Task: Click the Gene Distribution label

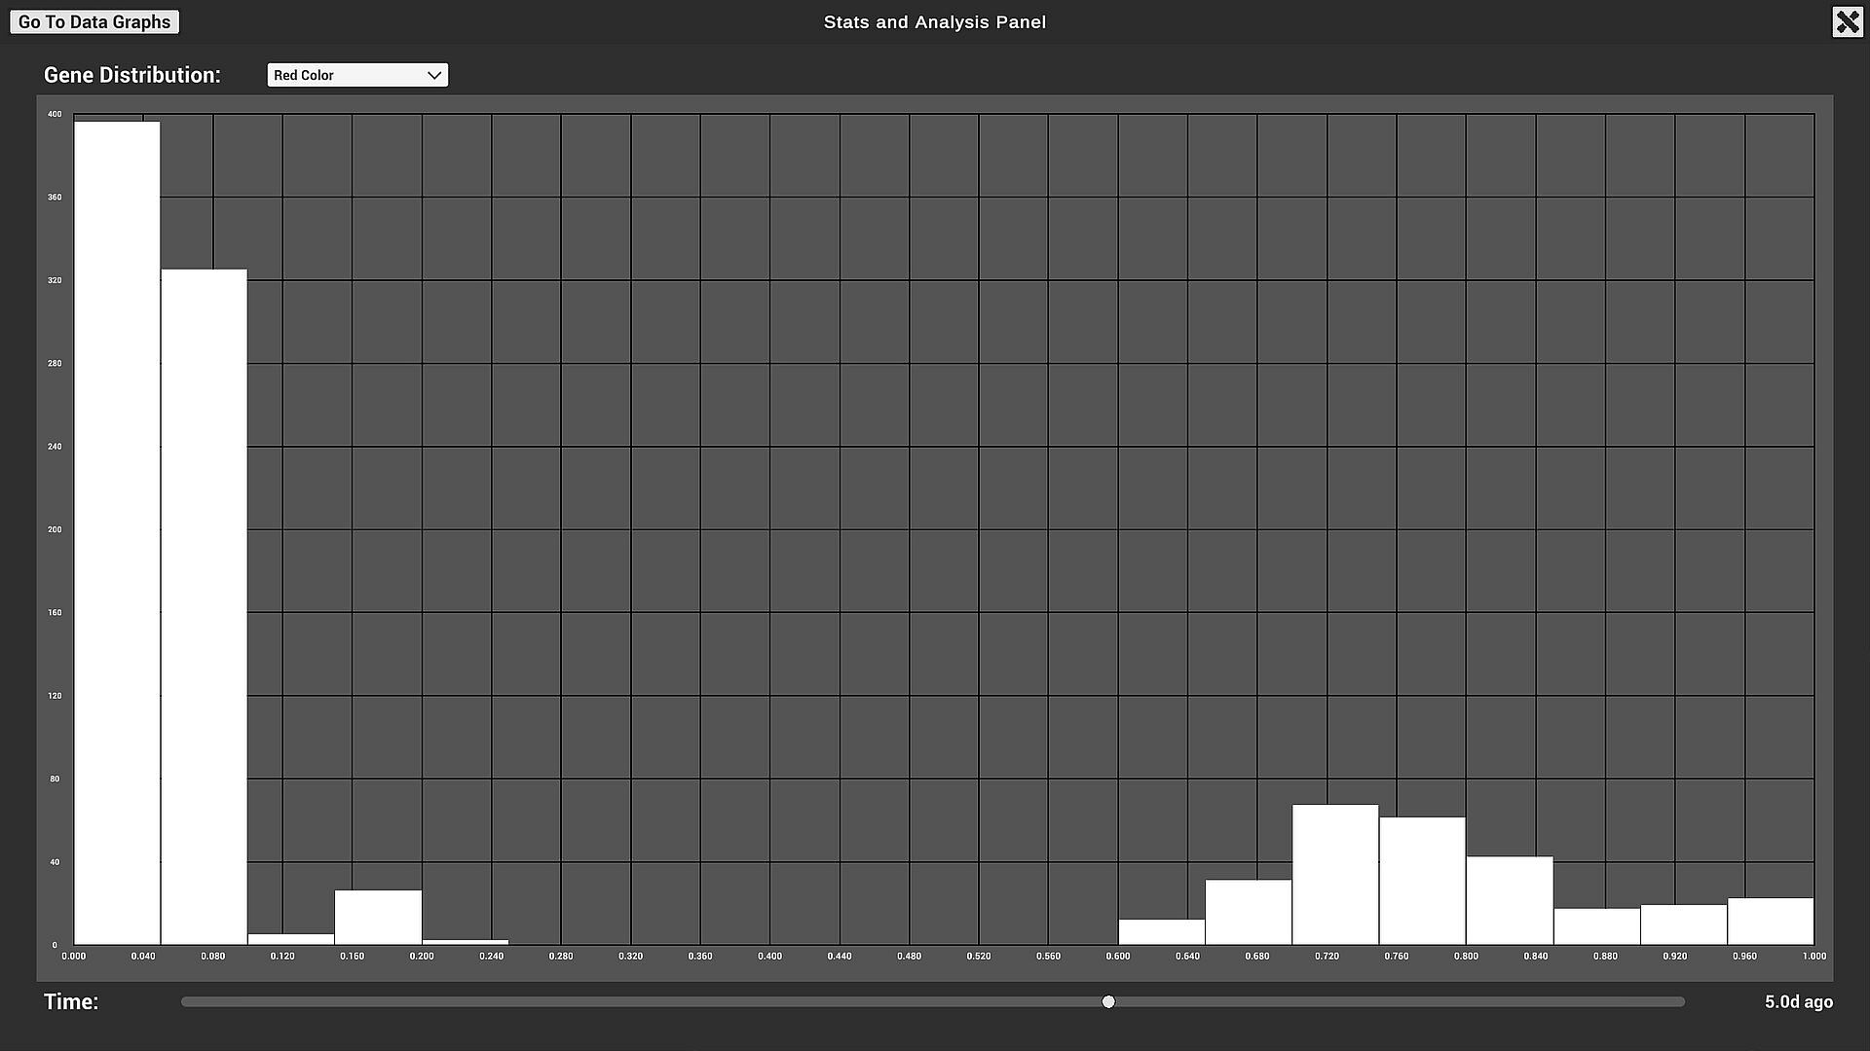Action: click(132, 75)
